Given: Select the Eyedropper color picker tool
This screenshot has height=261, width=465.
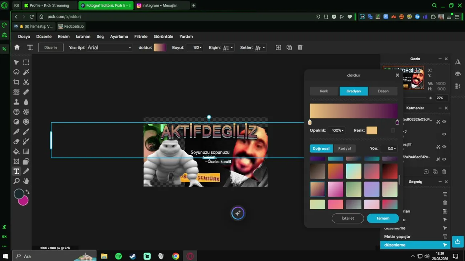Looking at the screenshot, I should pos(26,171).
